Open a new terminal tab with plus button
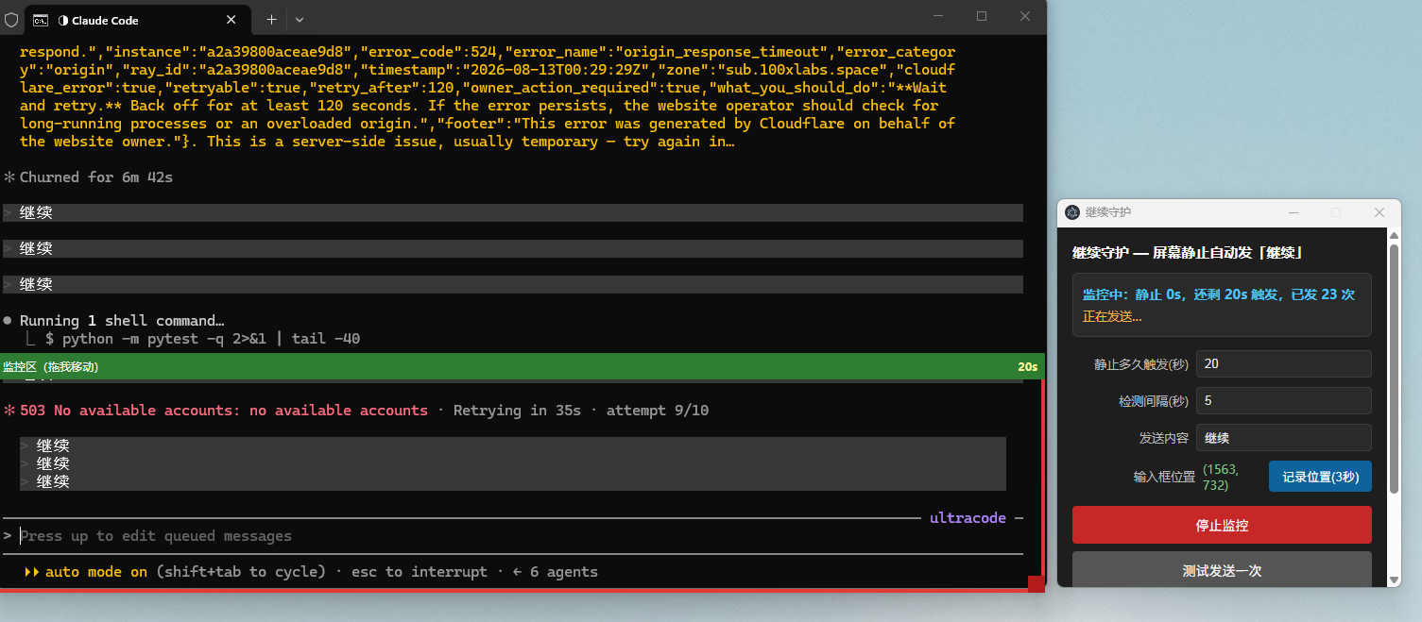This screenshot has width=1422, height=622. [x=271, y=19]
